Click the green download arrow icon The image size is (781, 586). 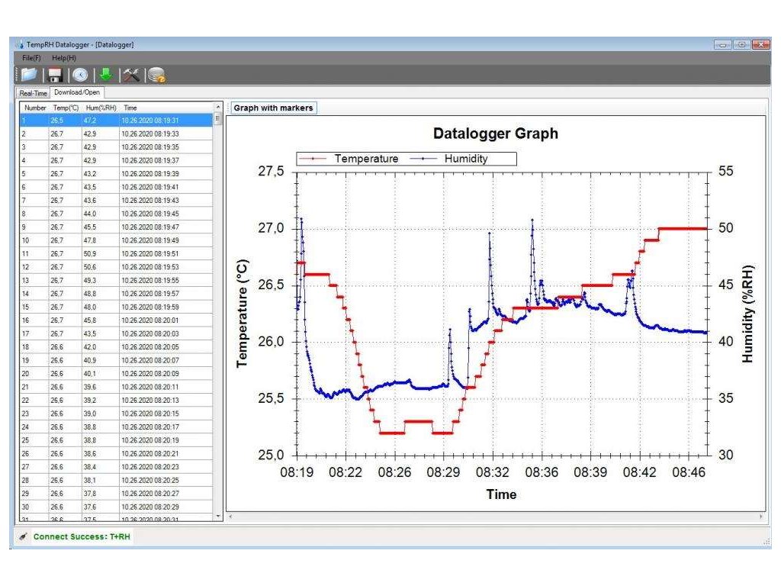coord(106,75)
